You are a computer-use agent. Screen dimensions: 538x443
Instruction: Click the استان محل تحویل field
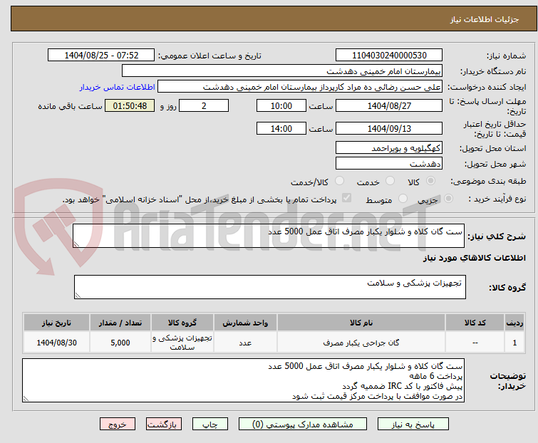point(389,147)
